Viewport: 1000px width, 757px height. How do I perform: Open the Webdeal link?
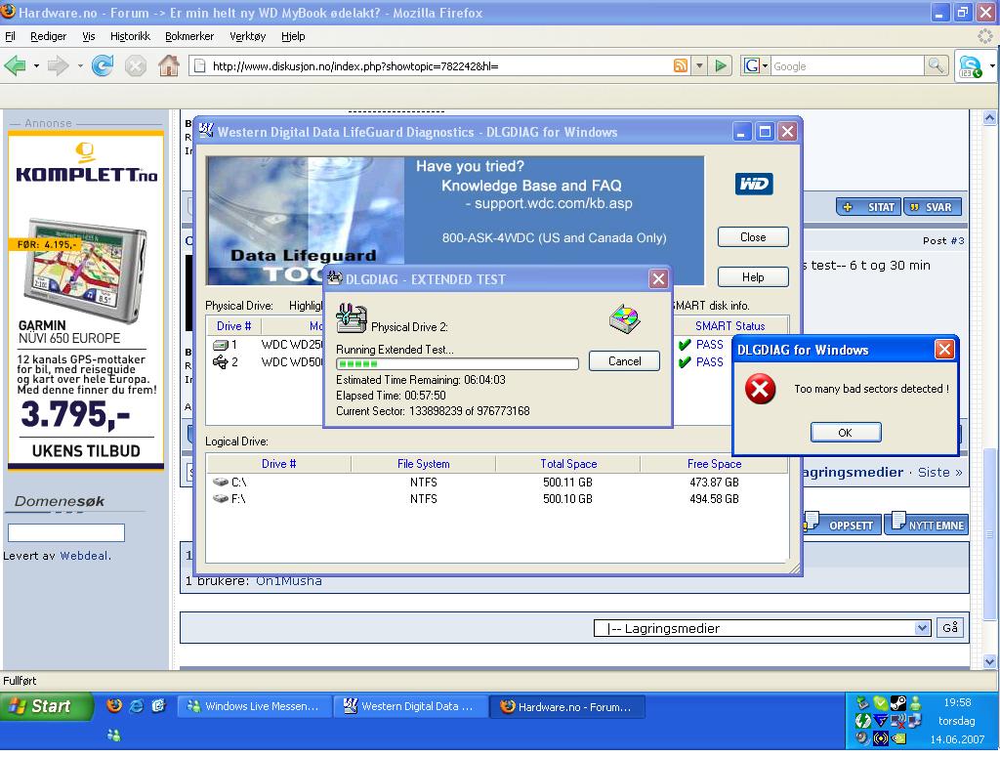[84, 556]
